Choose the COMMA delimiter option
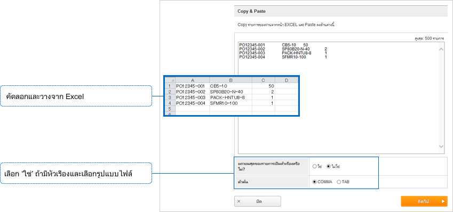 (x=314, y=182)
